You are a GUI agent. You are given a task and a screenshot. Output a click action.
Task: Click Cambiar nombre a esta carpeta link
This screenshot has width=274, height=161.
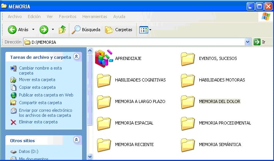(40, 70)
